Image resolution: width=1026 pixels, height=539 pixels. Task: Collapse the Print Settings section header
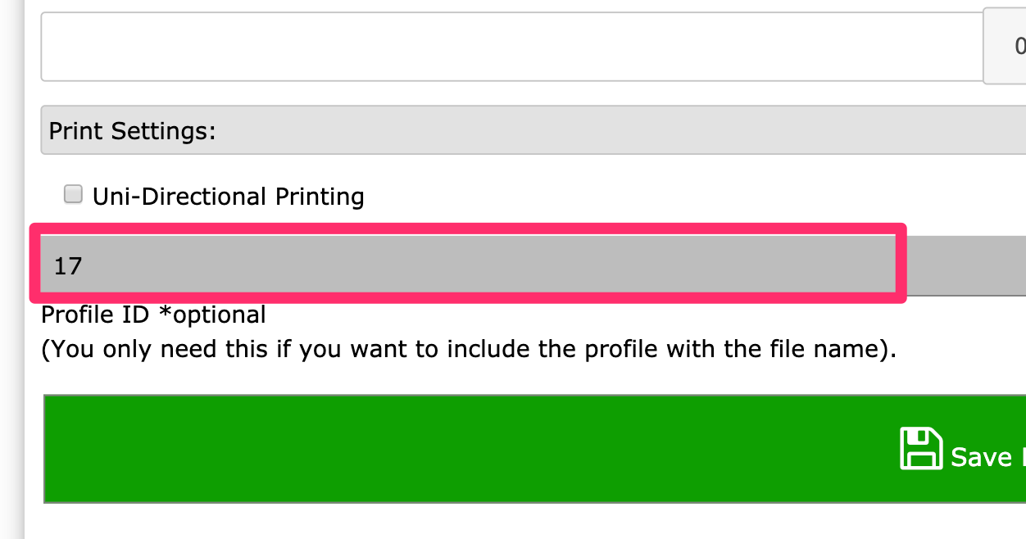click(x=533, y=130)
